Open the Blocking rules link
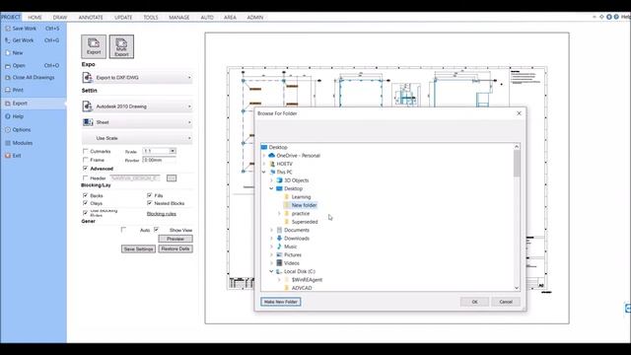The height and width of the screenshot is (355, 631). tap(162, 214)
